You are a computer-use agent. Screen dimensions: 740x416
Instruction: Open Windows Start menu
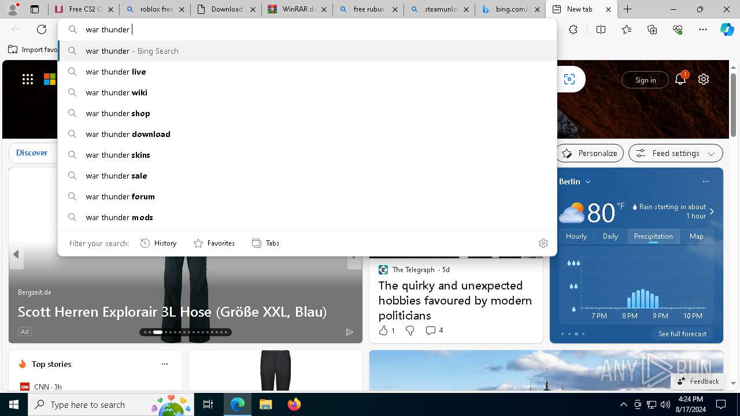pos(14,404)
